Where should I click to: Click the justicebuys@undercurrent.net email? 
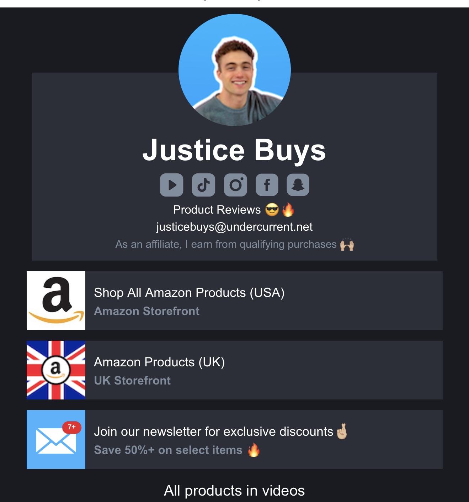point(234,227)
